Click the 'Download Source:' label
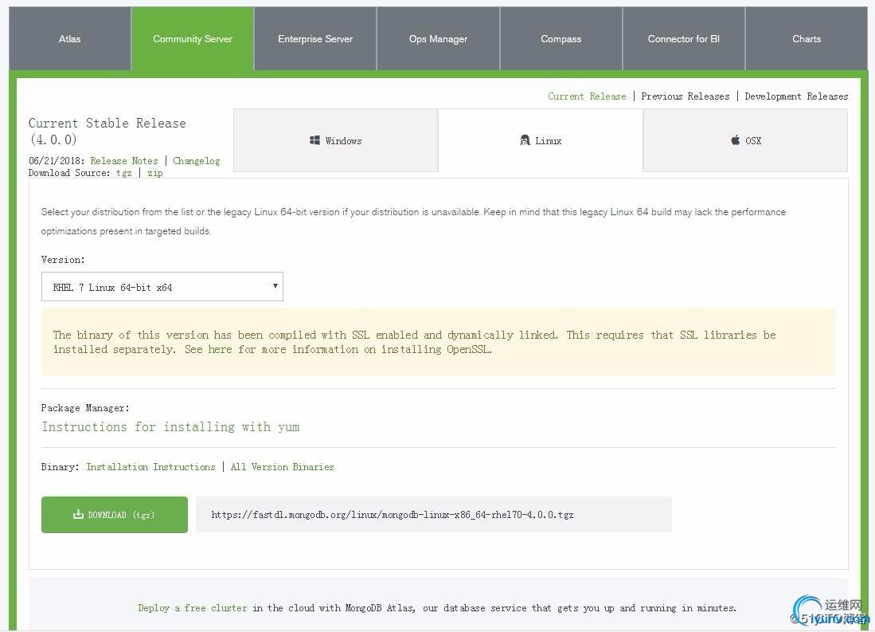Image resolution: width=875 pixels, height=632 pixels. click(69, 173)
